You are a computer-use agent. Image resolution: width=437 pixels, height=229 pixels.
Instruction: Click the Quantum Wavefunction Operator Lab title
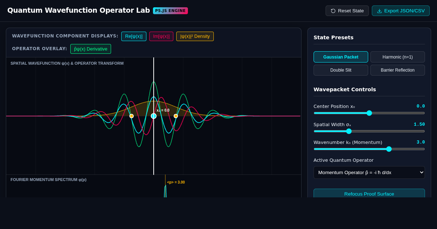click(79, 11)
